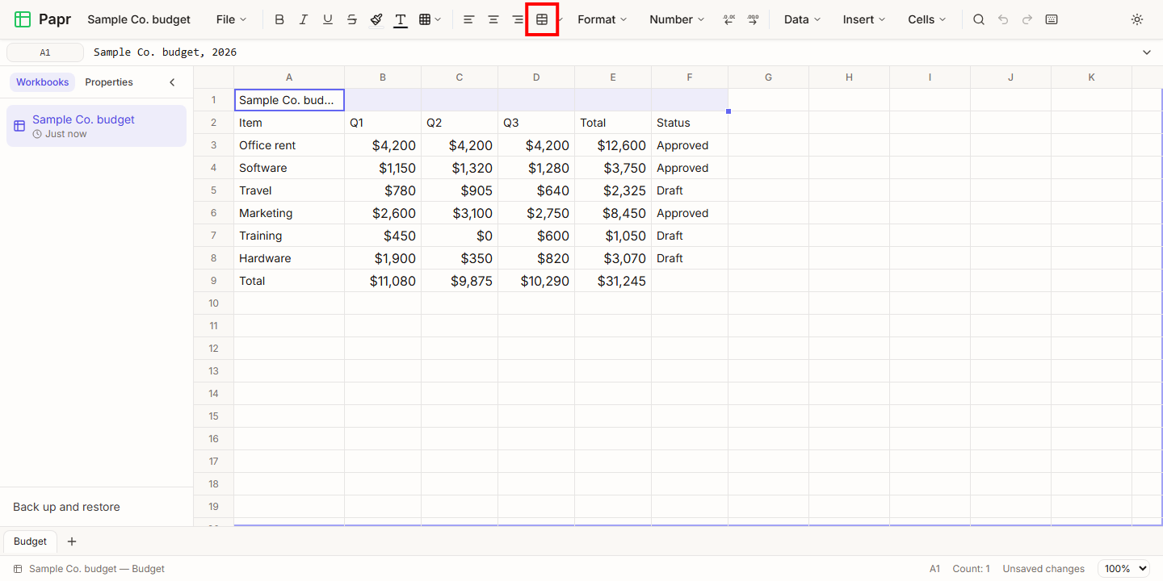
Task: Apply strikethrough formatting
Action: (x=352, y=19)
